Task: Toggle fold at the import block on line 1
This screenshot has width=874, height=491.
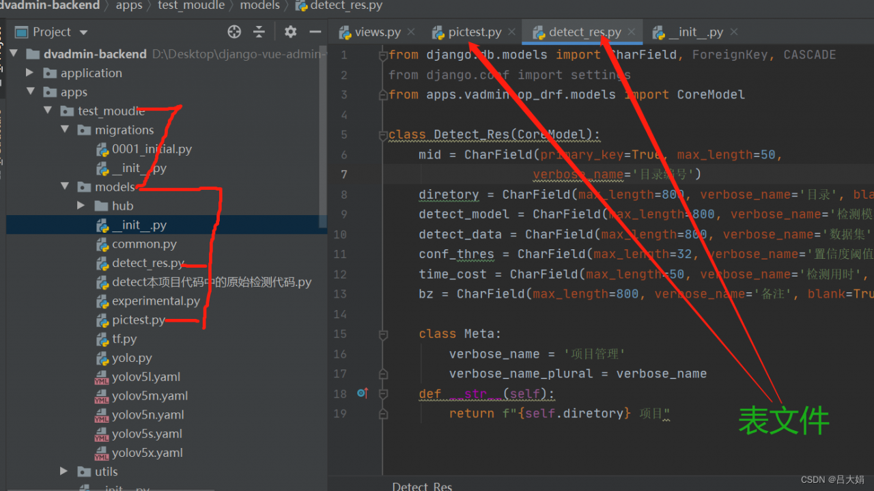Action: [x=383, y=55]
